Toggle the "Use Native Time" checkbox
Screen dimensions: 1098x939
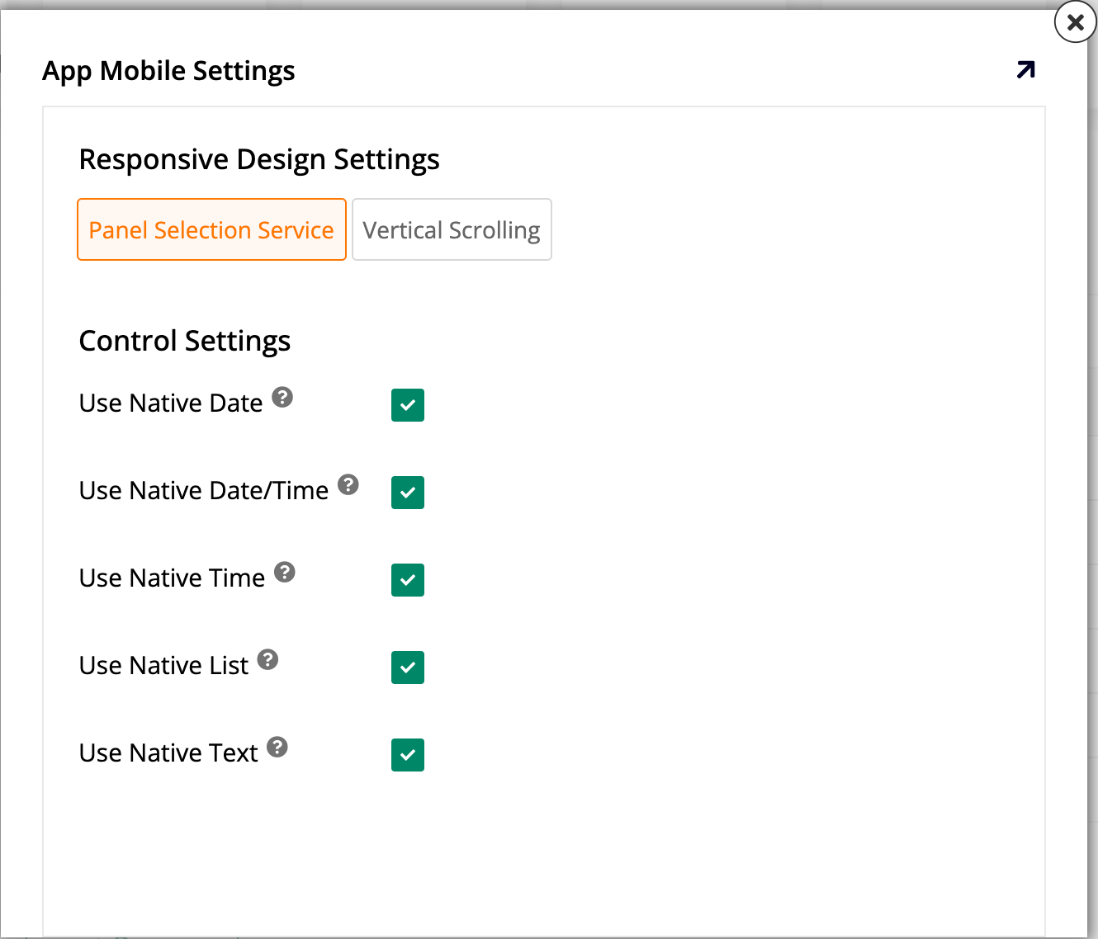tap(407, 580)
